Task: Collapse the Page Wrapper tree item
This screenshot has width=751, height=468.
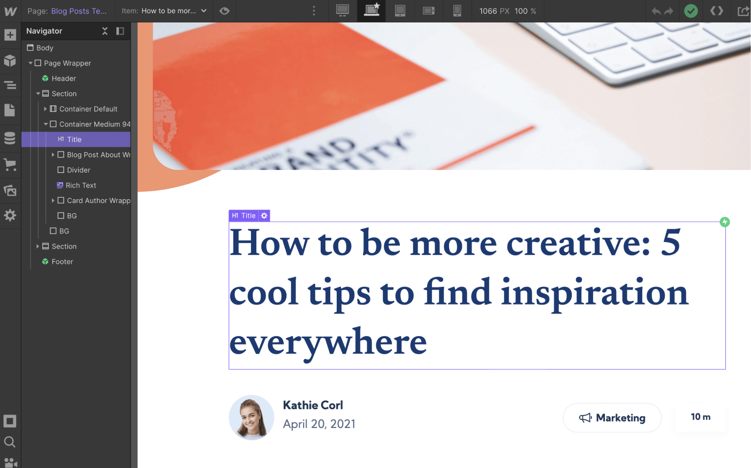Action: 31,63
